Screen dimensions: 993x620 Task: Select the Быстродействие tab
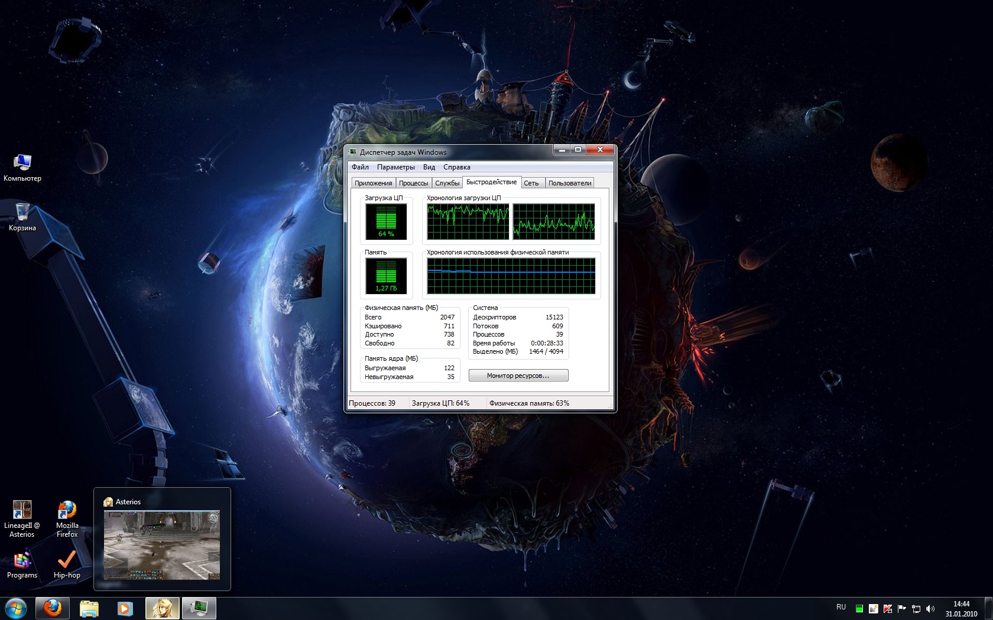pyautogui.click(x=491, y=182)
